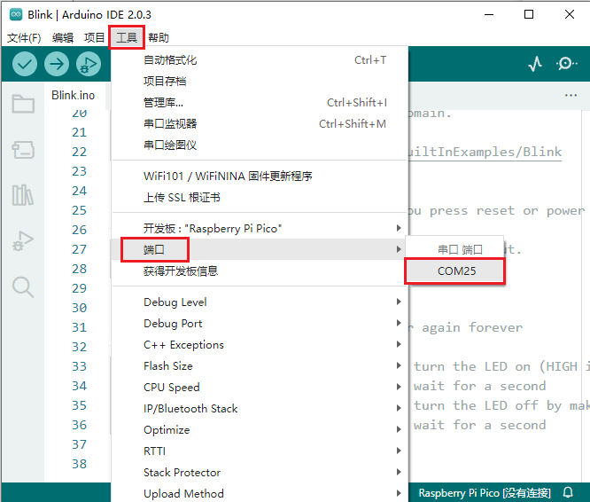Image resolution: width=590 pixels, height=502 pixels.
Task: Select 上传 SSL 根证书 entry
Action: 260,198
